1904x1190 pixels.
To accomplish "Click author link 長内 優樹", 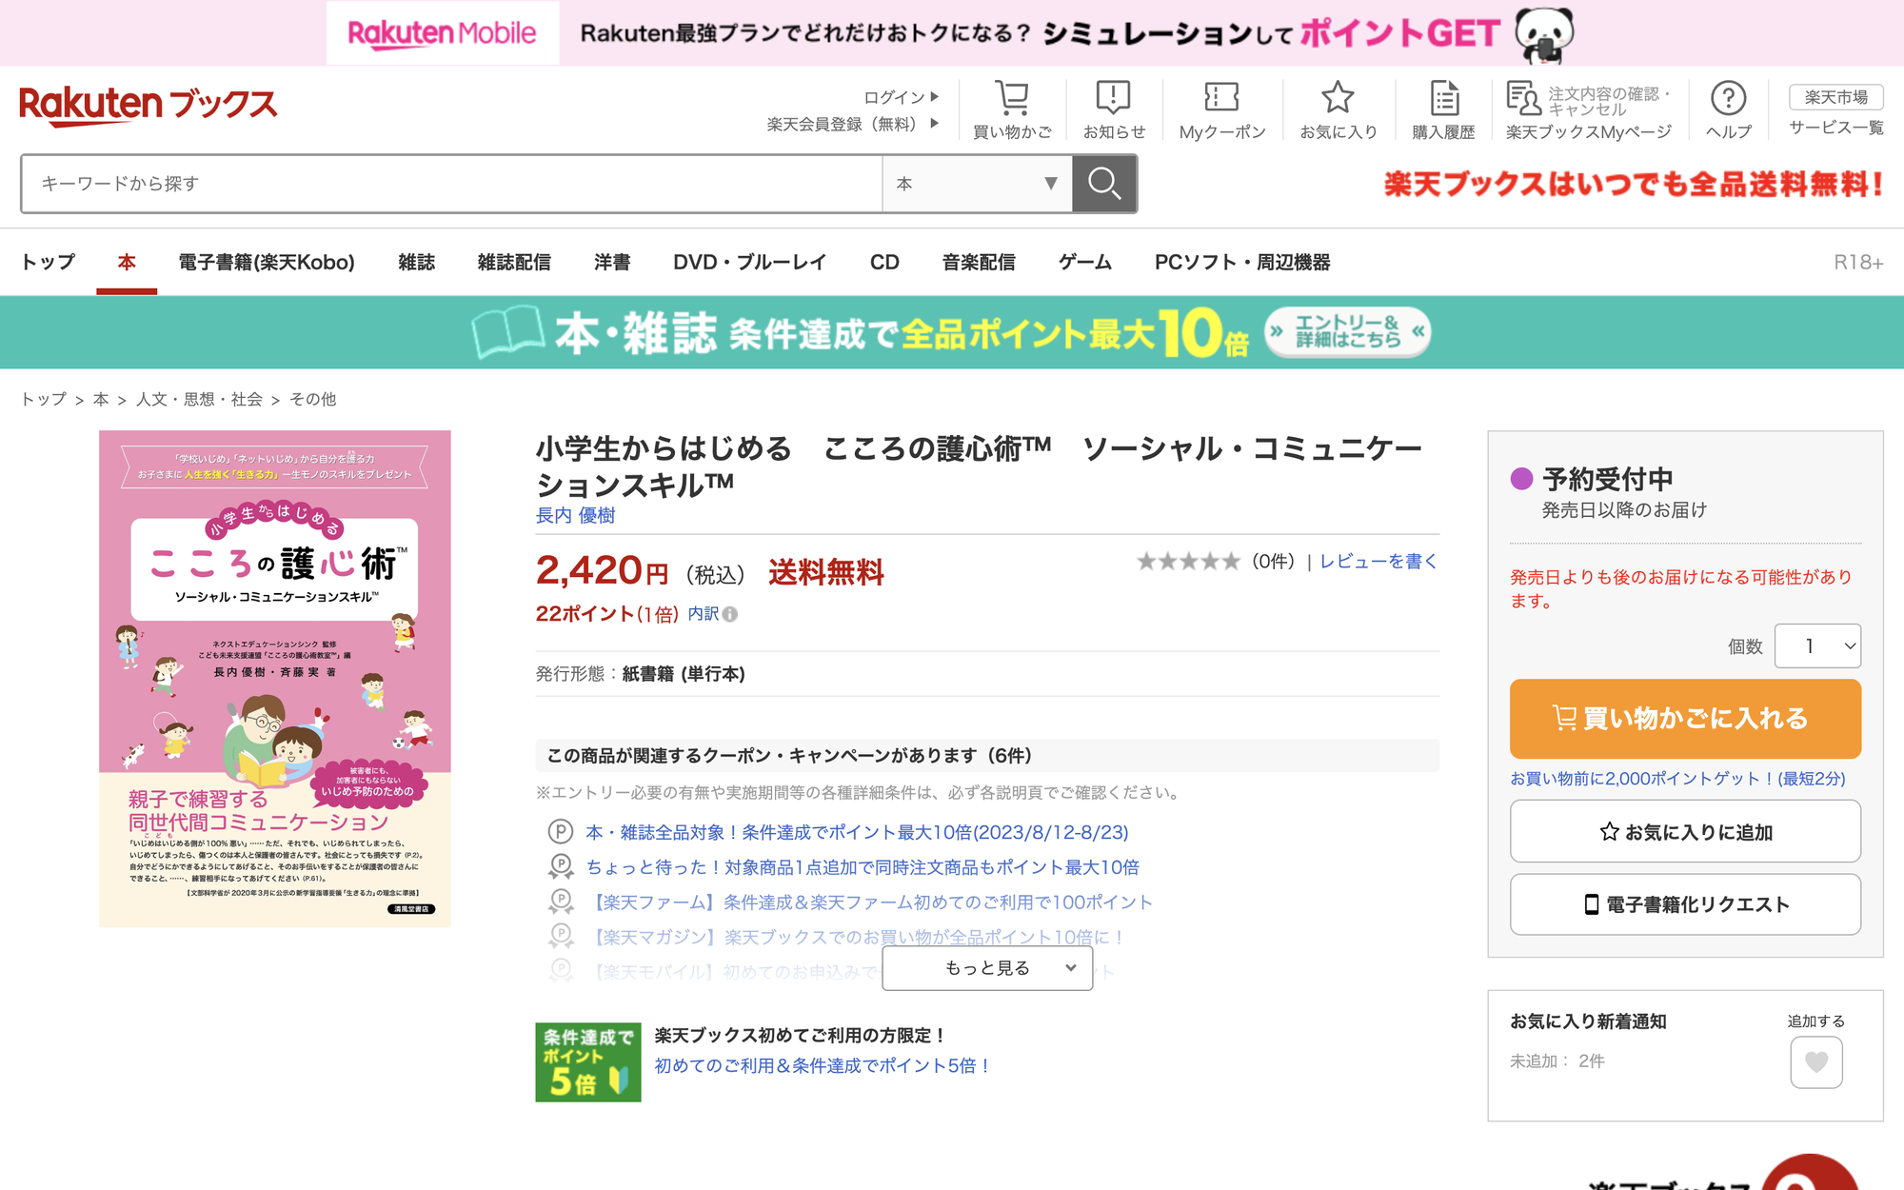I will click(x=575, y=515).
